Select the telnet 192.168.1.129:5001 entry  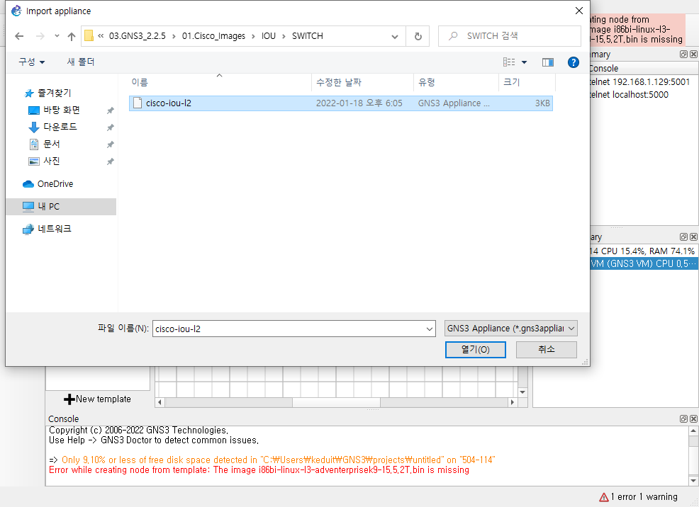pos(639,82)
